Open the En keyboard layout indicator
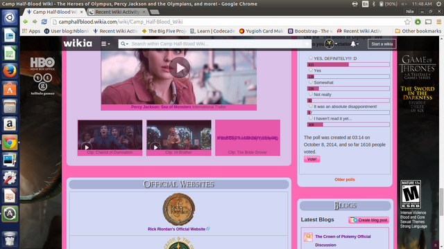This screenshot has width=444, height=249. [x=366, y=3]
